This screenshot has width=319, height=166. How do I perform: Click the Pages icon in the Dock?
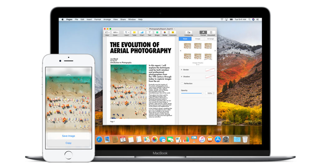pyautogui.click(x=178, y=139)
